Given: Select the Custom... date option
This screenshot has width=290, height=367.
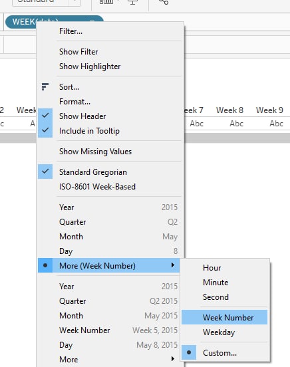Looking at the screenshot, I should (224, 353).
